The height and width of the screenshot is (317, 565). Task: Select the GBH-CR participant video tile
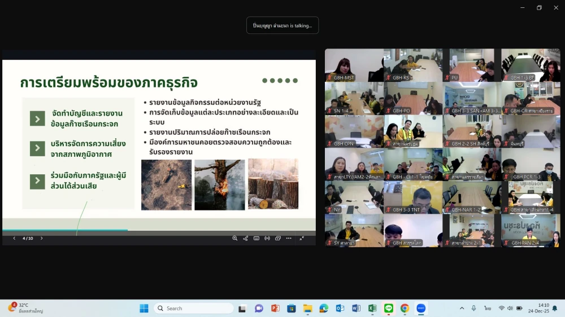click(x=531, y=98)
